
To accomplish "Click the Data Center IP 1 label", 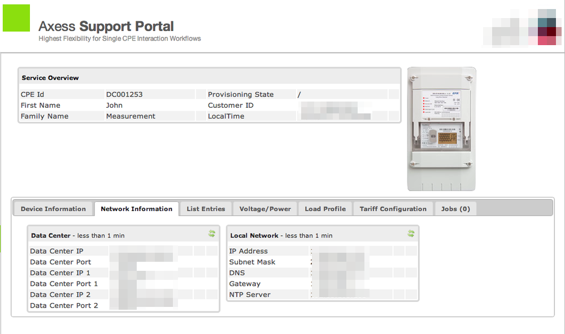I will pos(60,273).
